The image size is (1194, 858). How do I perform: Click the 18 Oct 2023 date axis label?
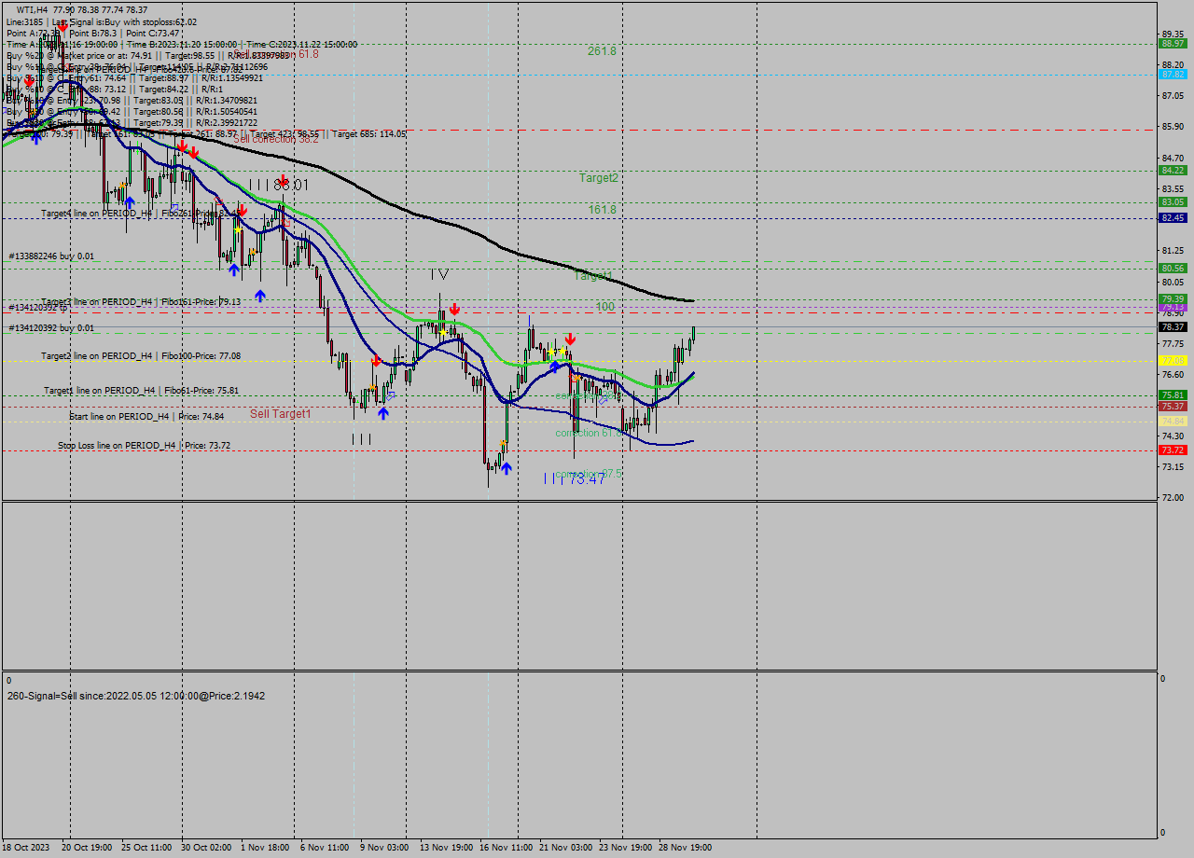(25, 848)
